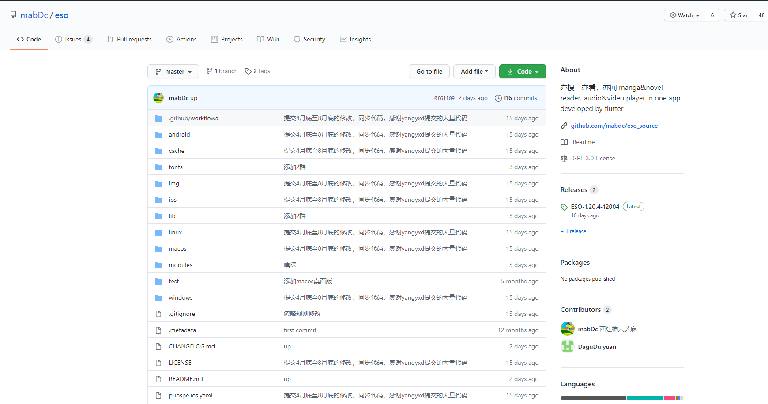768x404 pixels.
Task: Click the mabDc contributor avatar
Action: 568,329
